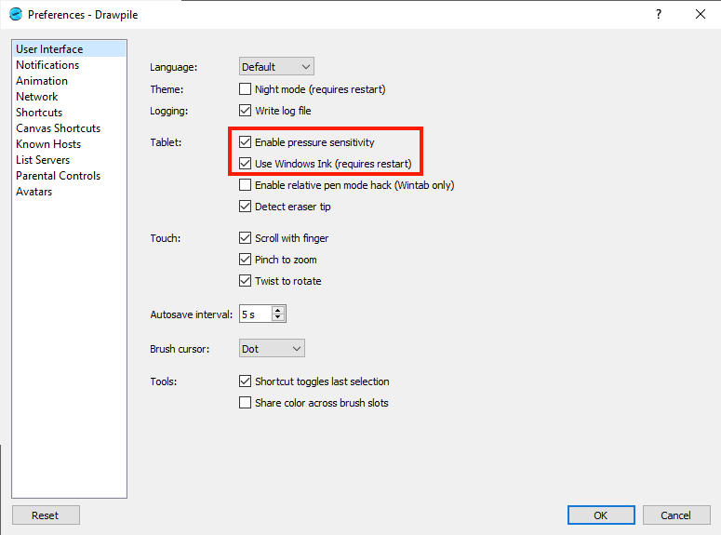The width and height of the screenshot is (721, 535).
Task: Show Parental Controls settings
Action: [x=69, y=176]
